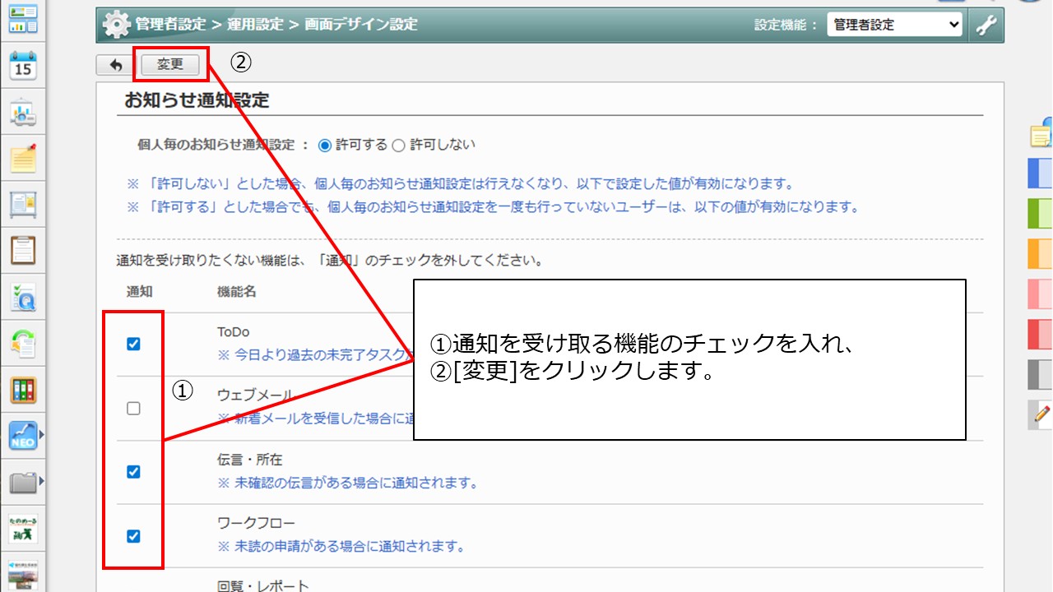The height and width of the screenshot is (592, 1053).
Task: Open the presentation projector icon in sidebar
Action: (x=23, y=113)
